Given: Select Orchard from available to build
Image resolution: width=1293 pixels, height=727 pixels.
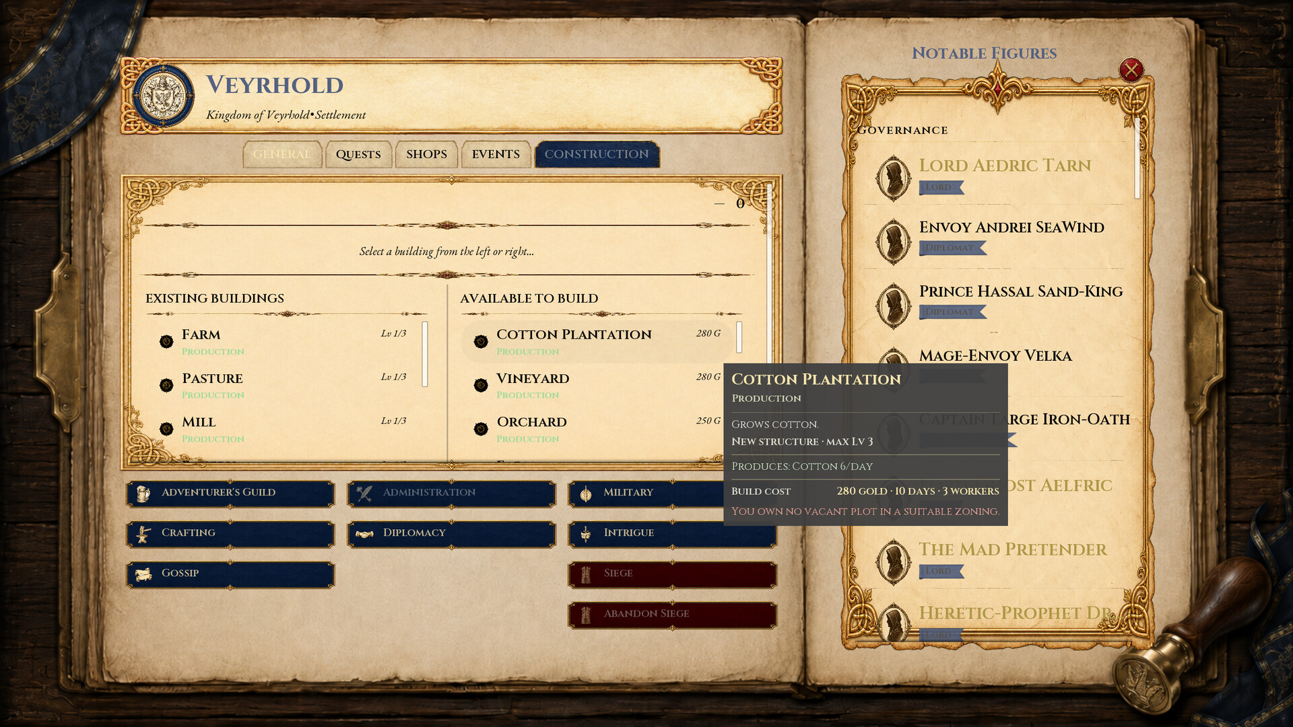Looking at the screenshot, I should [597, 429].
